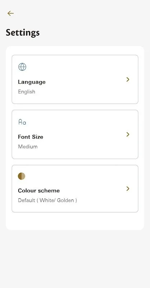Open the Font Size setting label
150x288 pixels.
[x=31, y=137]
